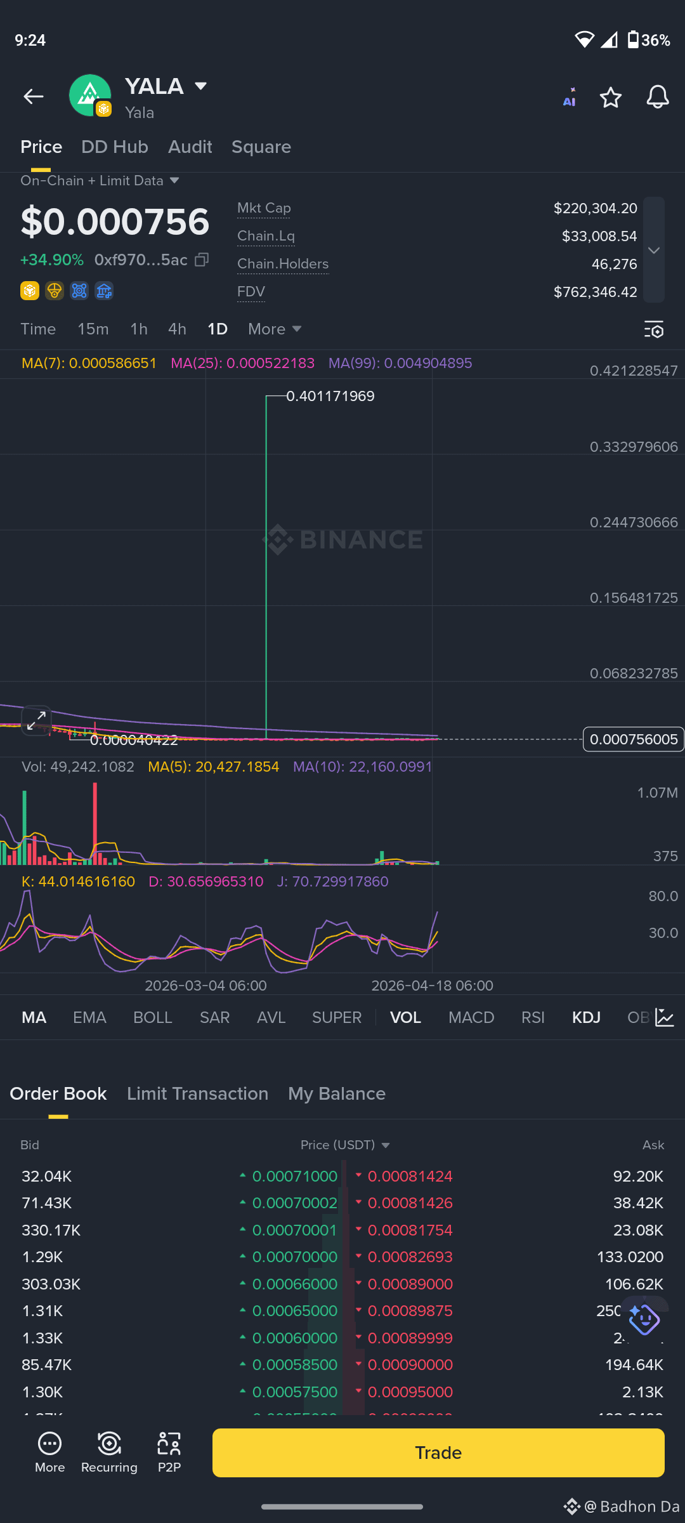Toggle the VOL indicator
Image resolution: width=685 pixels, height=1523 pixels.
point(406,1018)
